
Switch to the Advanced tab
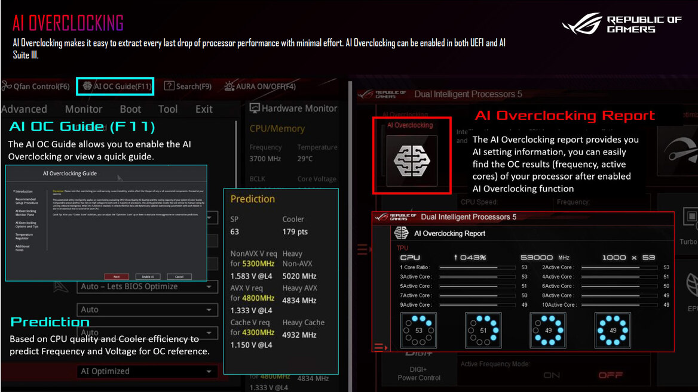pos(24,109)
